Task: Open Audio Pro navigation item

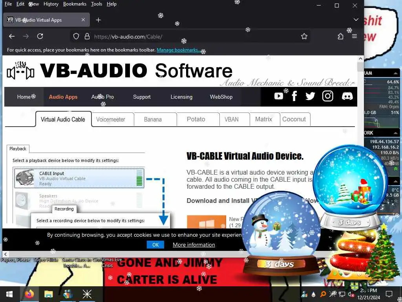Action: [102, 97]
